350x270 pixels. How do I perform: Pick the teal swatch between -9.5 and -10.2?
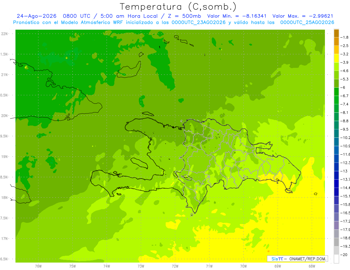click(x=336, y=133)
